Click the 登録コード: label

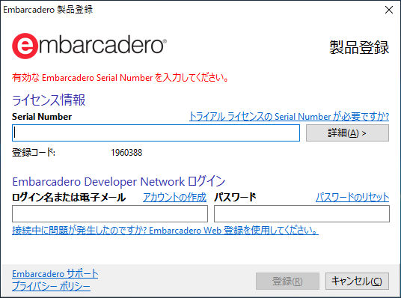pyautogui.click(x=34, y=153)
